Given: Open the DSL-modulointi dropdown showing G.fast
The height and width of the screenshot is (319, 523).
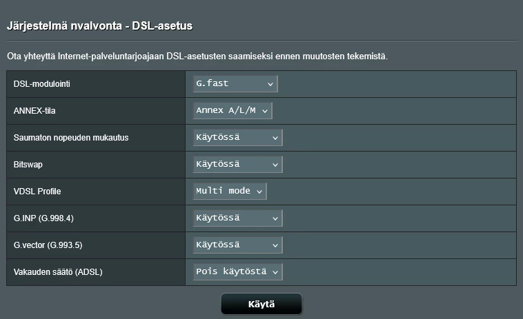Looking at the screenshot, I should pos(235,83).
